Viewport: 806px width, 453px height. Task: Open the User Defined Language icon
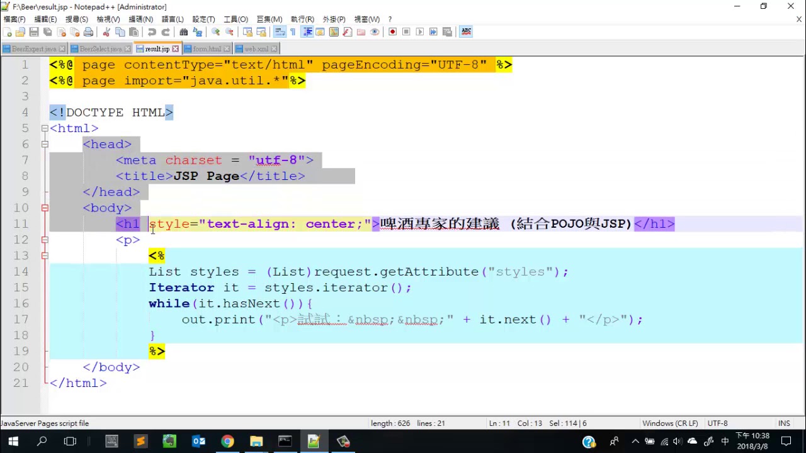point(320,31)
